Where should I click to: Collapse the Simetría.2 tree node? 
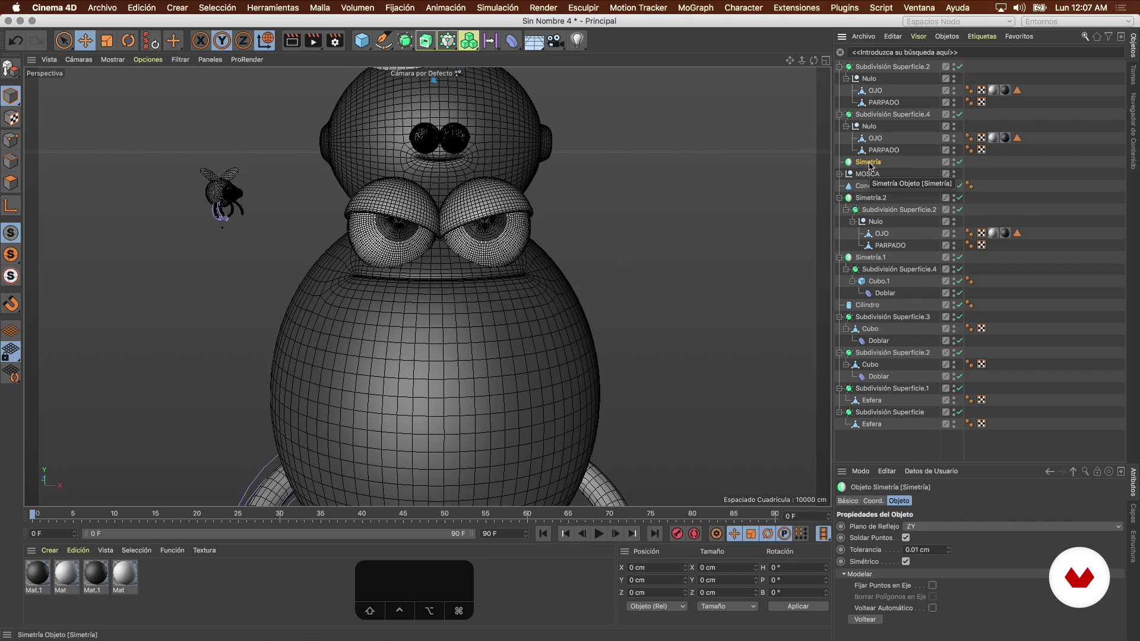pyautogui.click(x=840, y=198)
